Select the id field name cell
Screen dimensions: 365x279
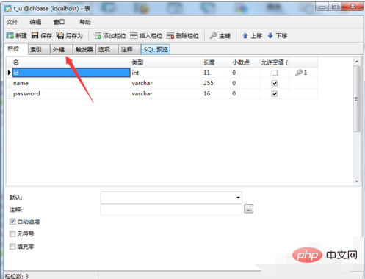pos(71,73)
